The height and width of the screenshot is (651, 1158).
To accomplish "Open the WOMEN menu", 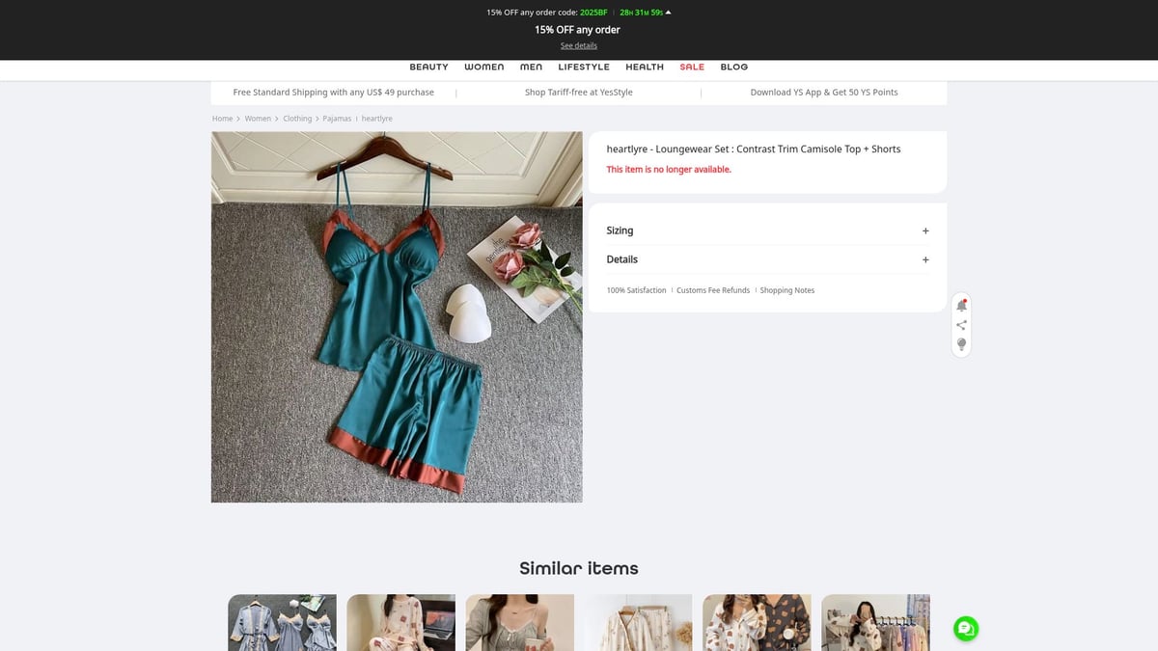I will pos(483,68).
